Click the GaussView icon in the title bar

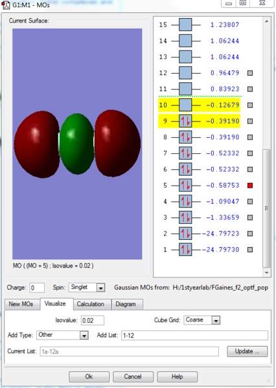point(6,5)
